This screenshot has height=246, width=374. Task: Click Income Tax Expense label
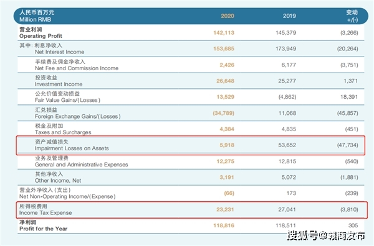point(46,212)
